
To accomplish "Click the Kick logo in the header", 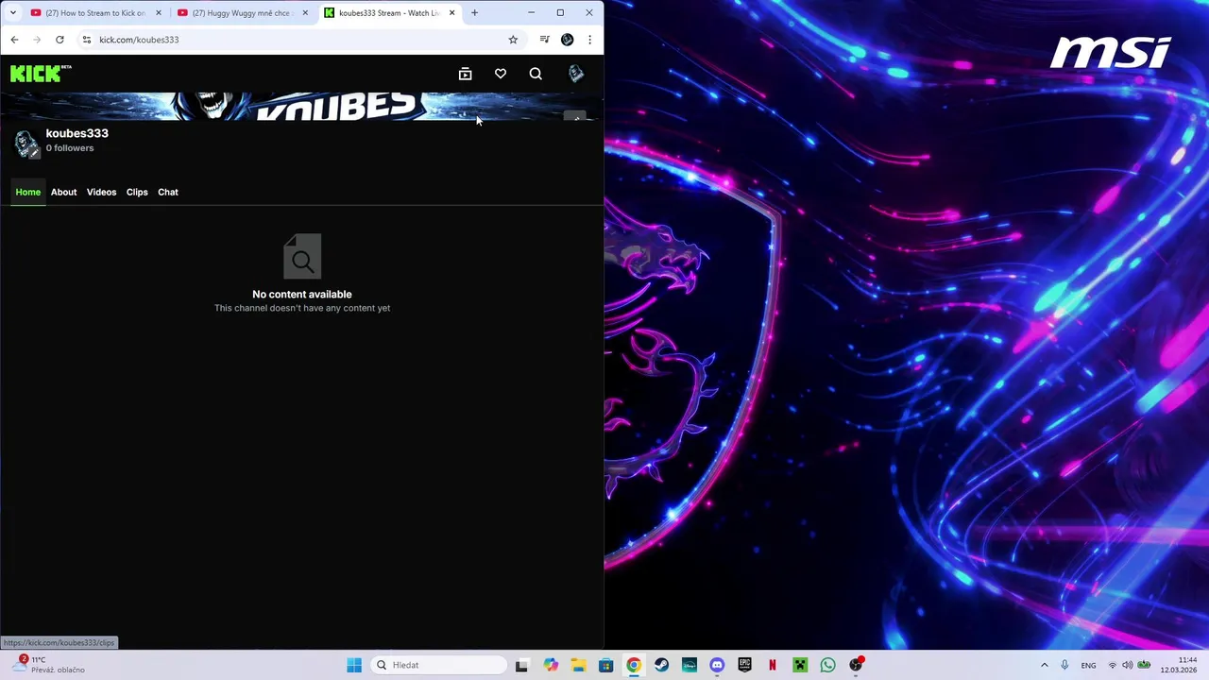I will [41, 74].
